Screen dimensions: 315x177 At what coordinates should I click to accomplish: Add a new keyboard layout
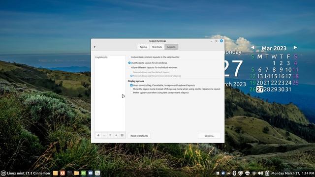point(98,135)
